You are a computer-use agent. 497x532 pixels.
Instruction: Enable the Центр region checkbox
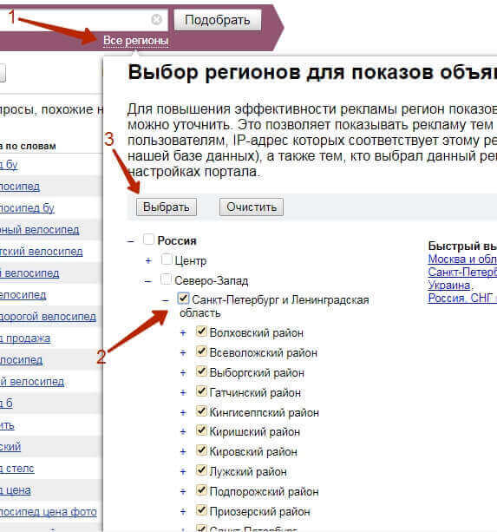click(x=167, y=259)
